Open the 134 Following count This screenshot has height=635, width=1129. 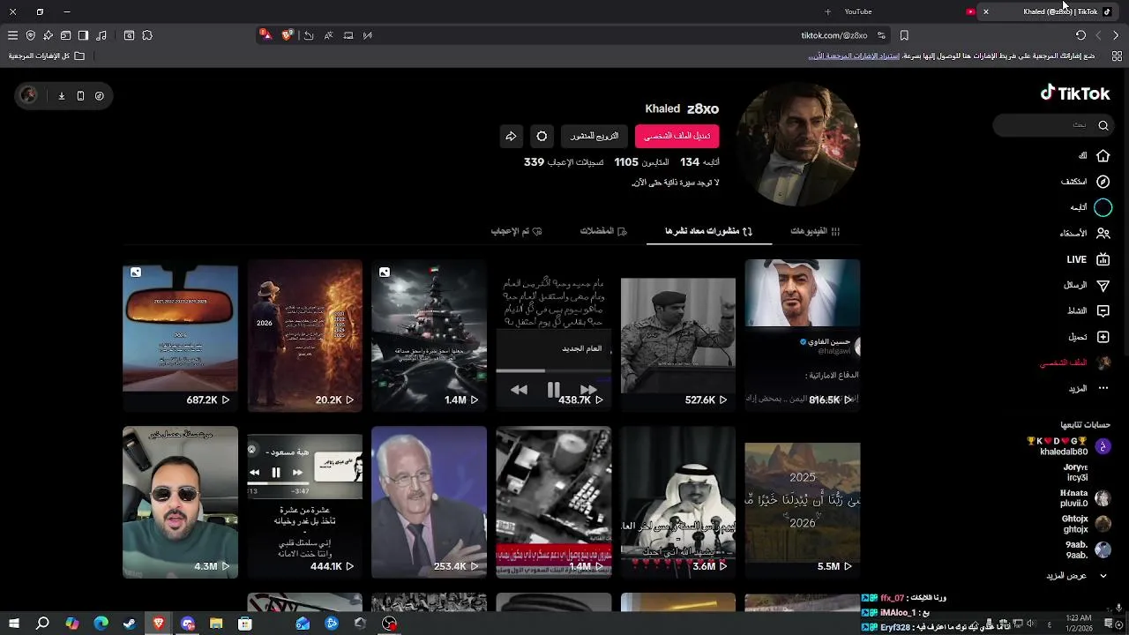700,162
